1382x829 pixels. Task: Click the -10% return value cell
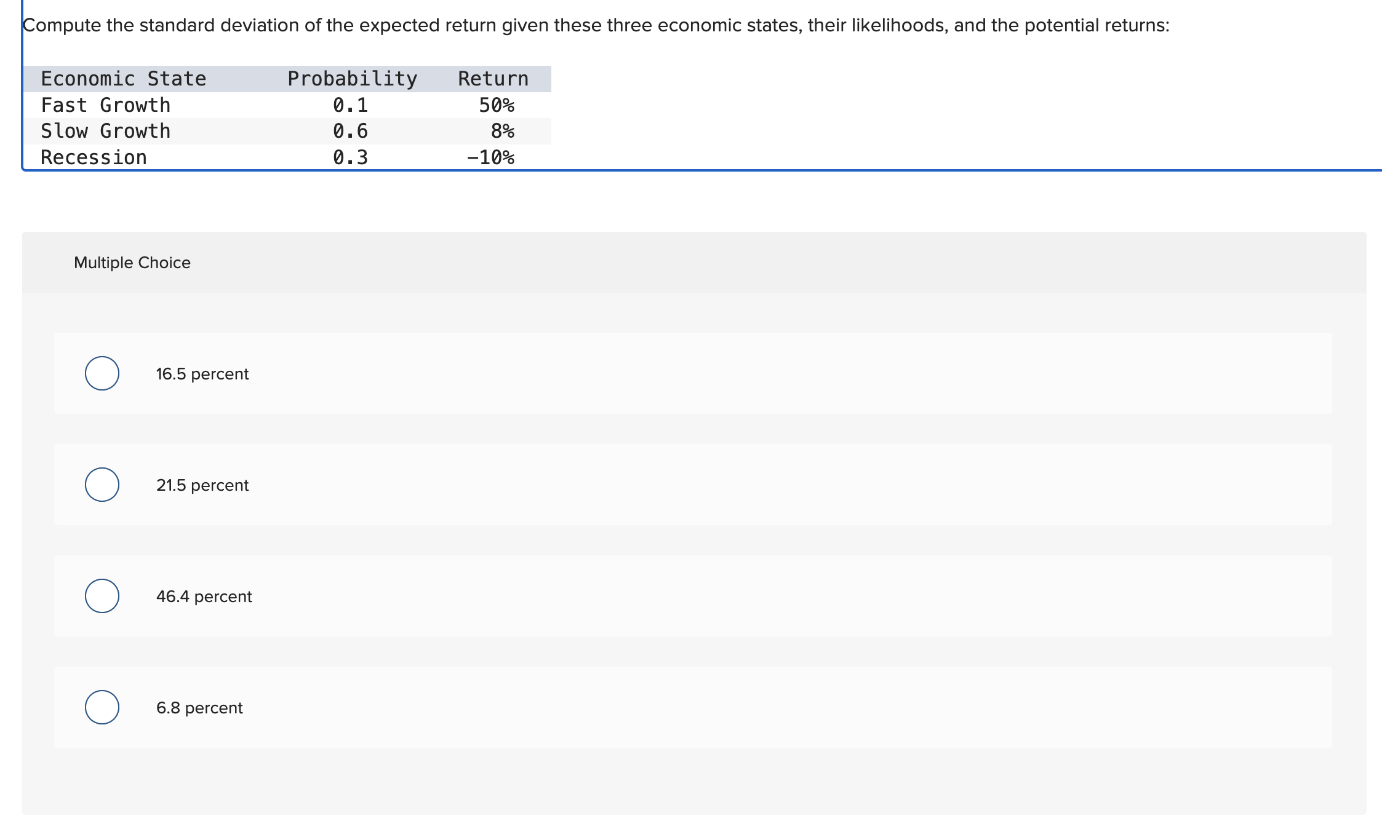[490, 157]
